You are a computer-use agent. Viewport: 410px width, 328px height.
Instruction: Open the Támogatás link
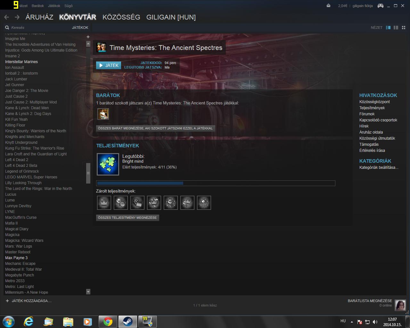pos(369,144)
